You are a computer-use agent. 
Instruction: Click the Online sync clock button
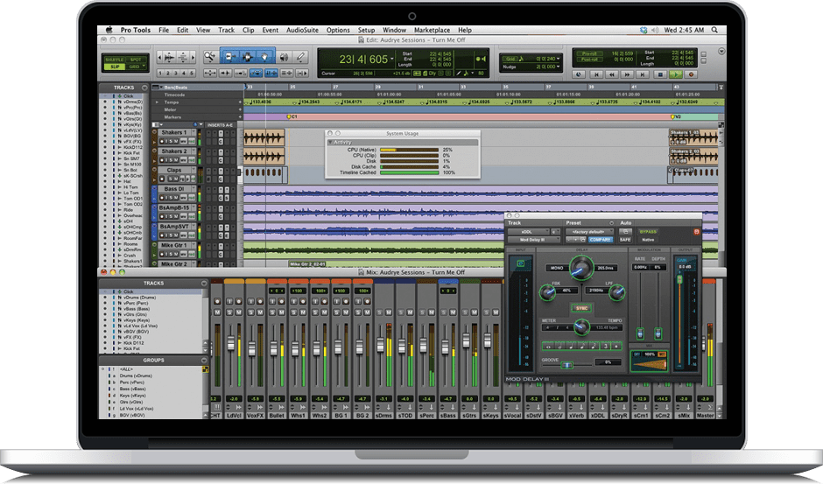pos(579,74)
